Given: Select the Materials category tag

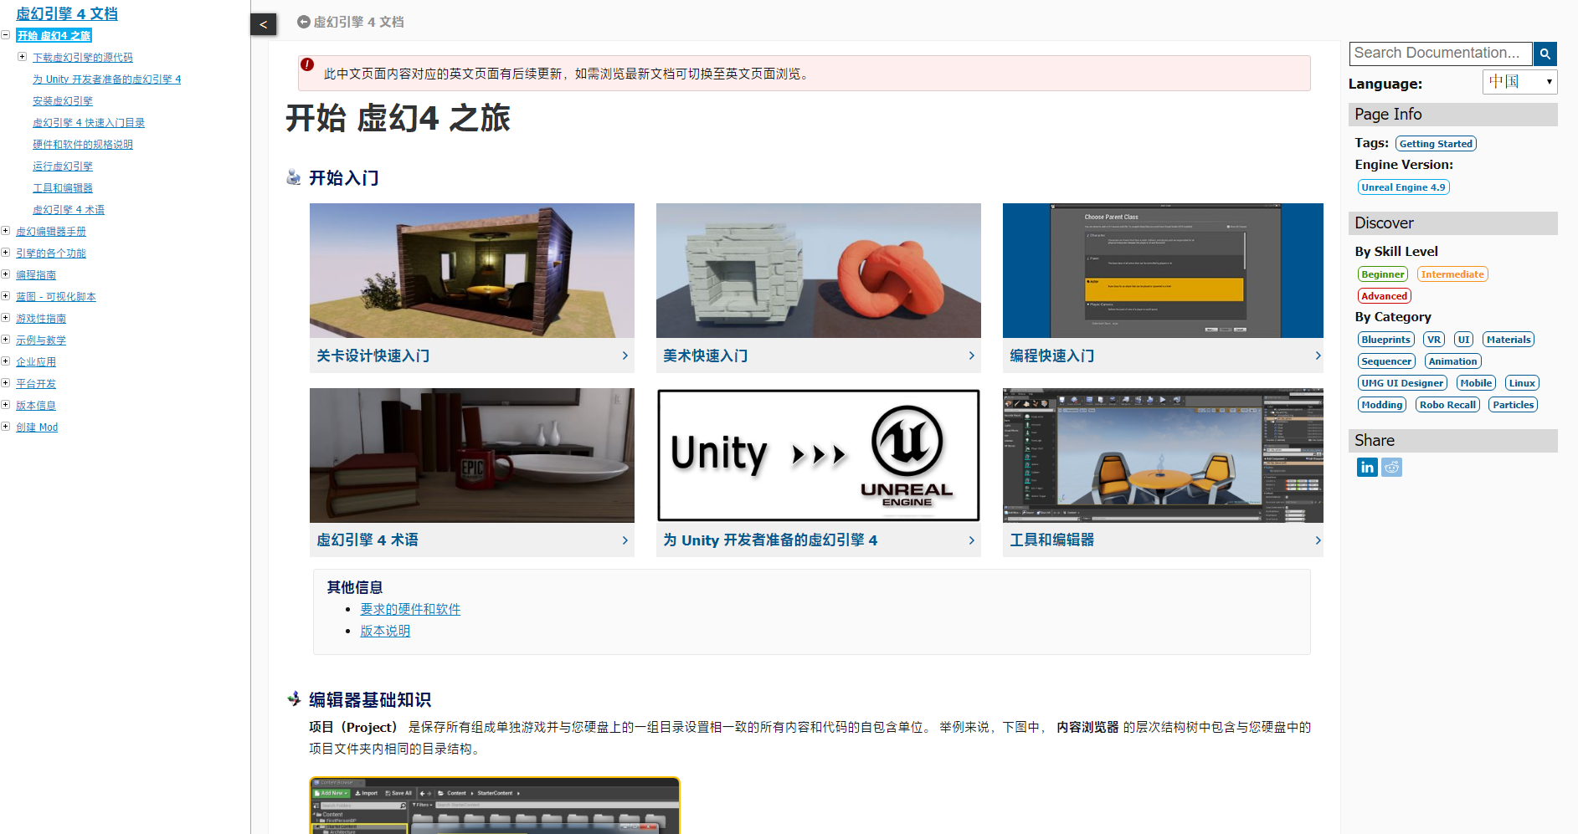Looking at the screenshot, I should point(1509,340).
